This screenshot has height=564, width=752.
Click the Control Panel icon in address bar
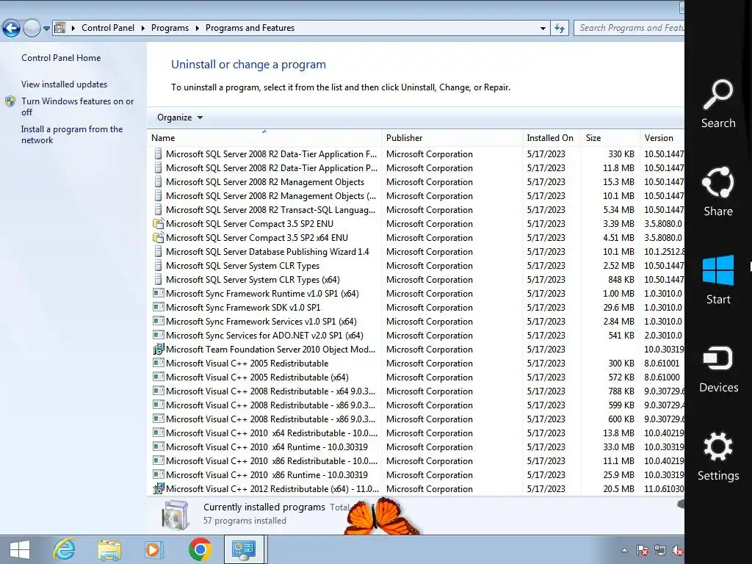tap(60, 28)
